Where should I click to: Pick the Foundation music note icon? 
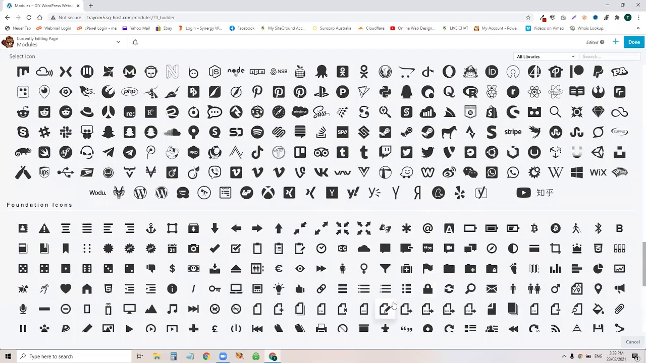coord(172,309)
